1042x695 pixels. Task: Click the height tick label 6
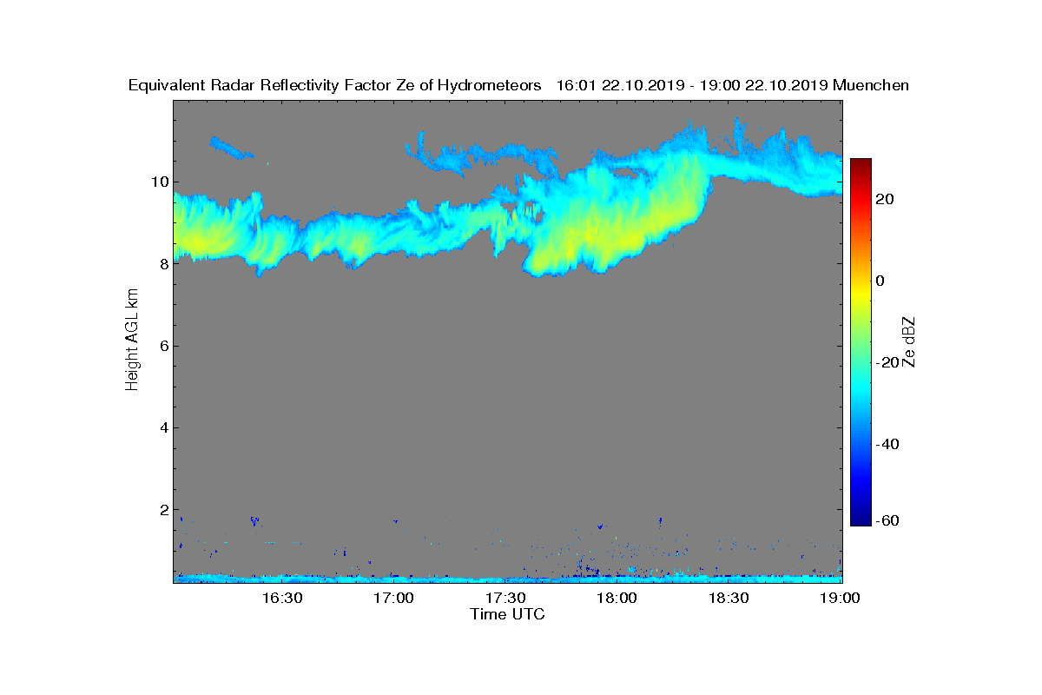162,346
